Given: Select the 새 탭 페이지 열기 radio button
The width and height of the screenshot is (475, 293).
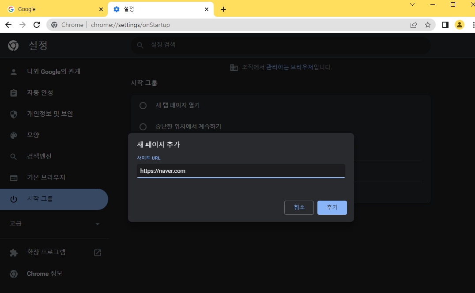Looking at the screenshot, I should coord(143,105).
